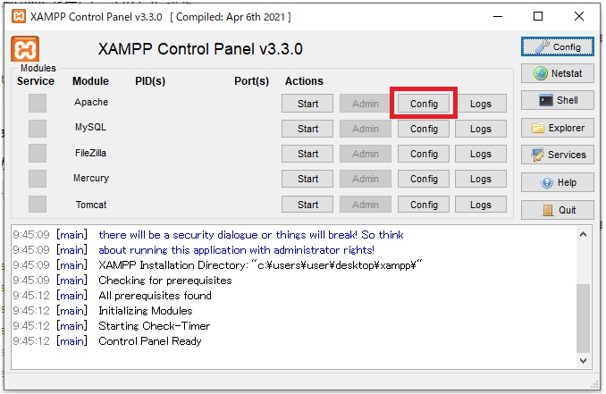Start the Mercury module
Image resolution: width=606 pixels, height=394 pixels.
pyautogui.click(x=307, y=179)
